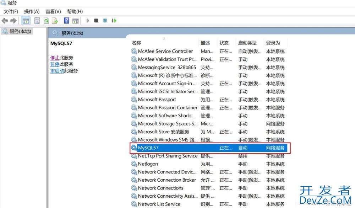The image size is (355, 208).
Task: Select Microsoft Storage Spaces S... service
Action: [x=168, y=124]
